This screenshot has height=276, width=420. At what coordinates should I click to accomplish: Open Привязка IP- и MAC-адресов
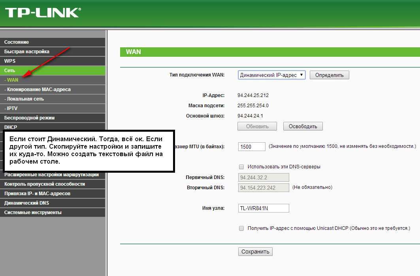click(53, 194)
